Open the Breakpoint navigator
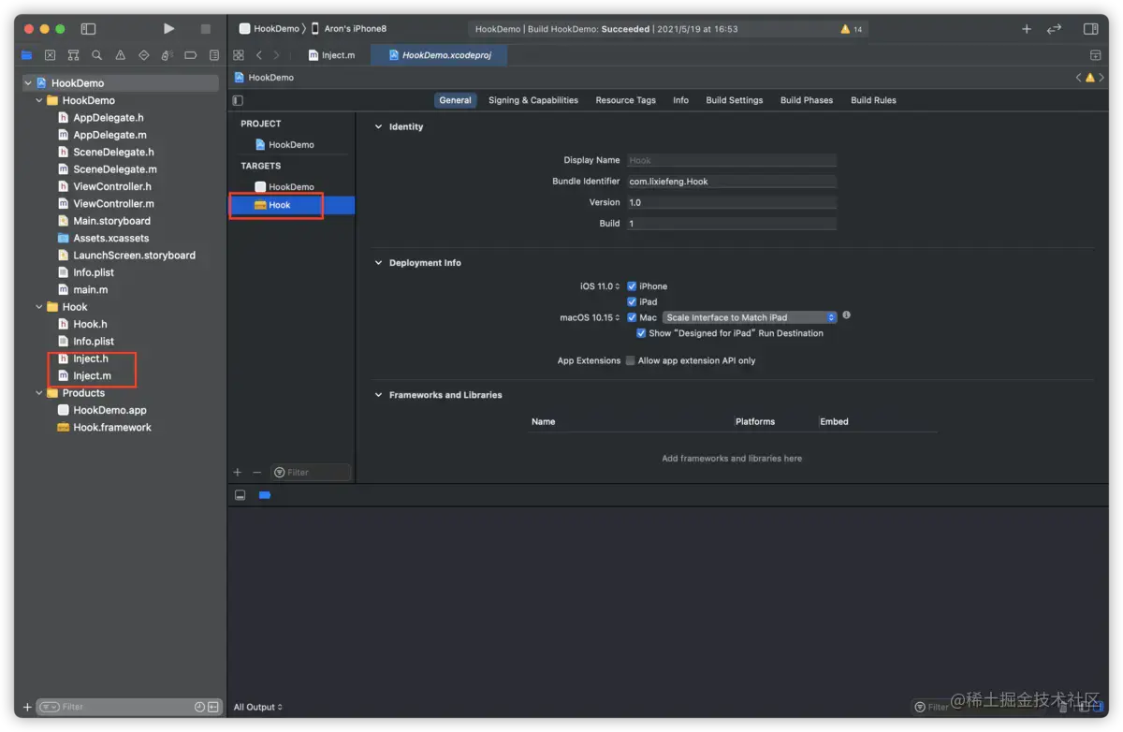 point(191,55)
